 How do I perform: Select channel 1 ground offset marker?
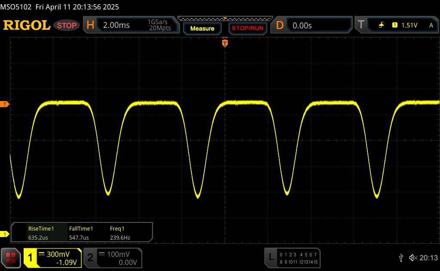pyautogui.click(x=4, y=234)
